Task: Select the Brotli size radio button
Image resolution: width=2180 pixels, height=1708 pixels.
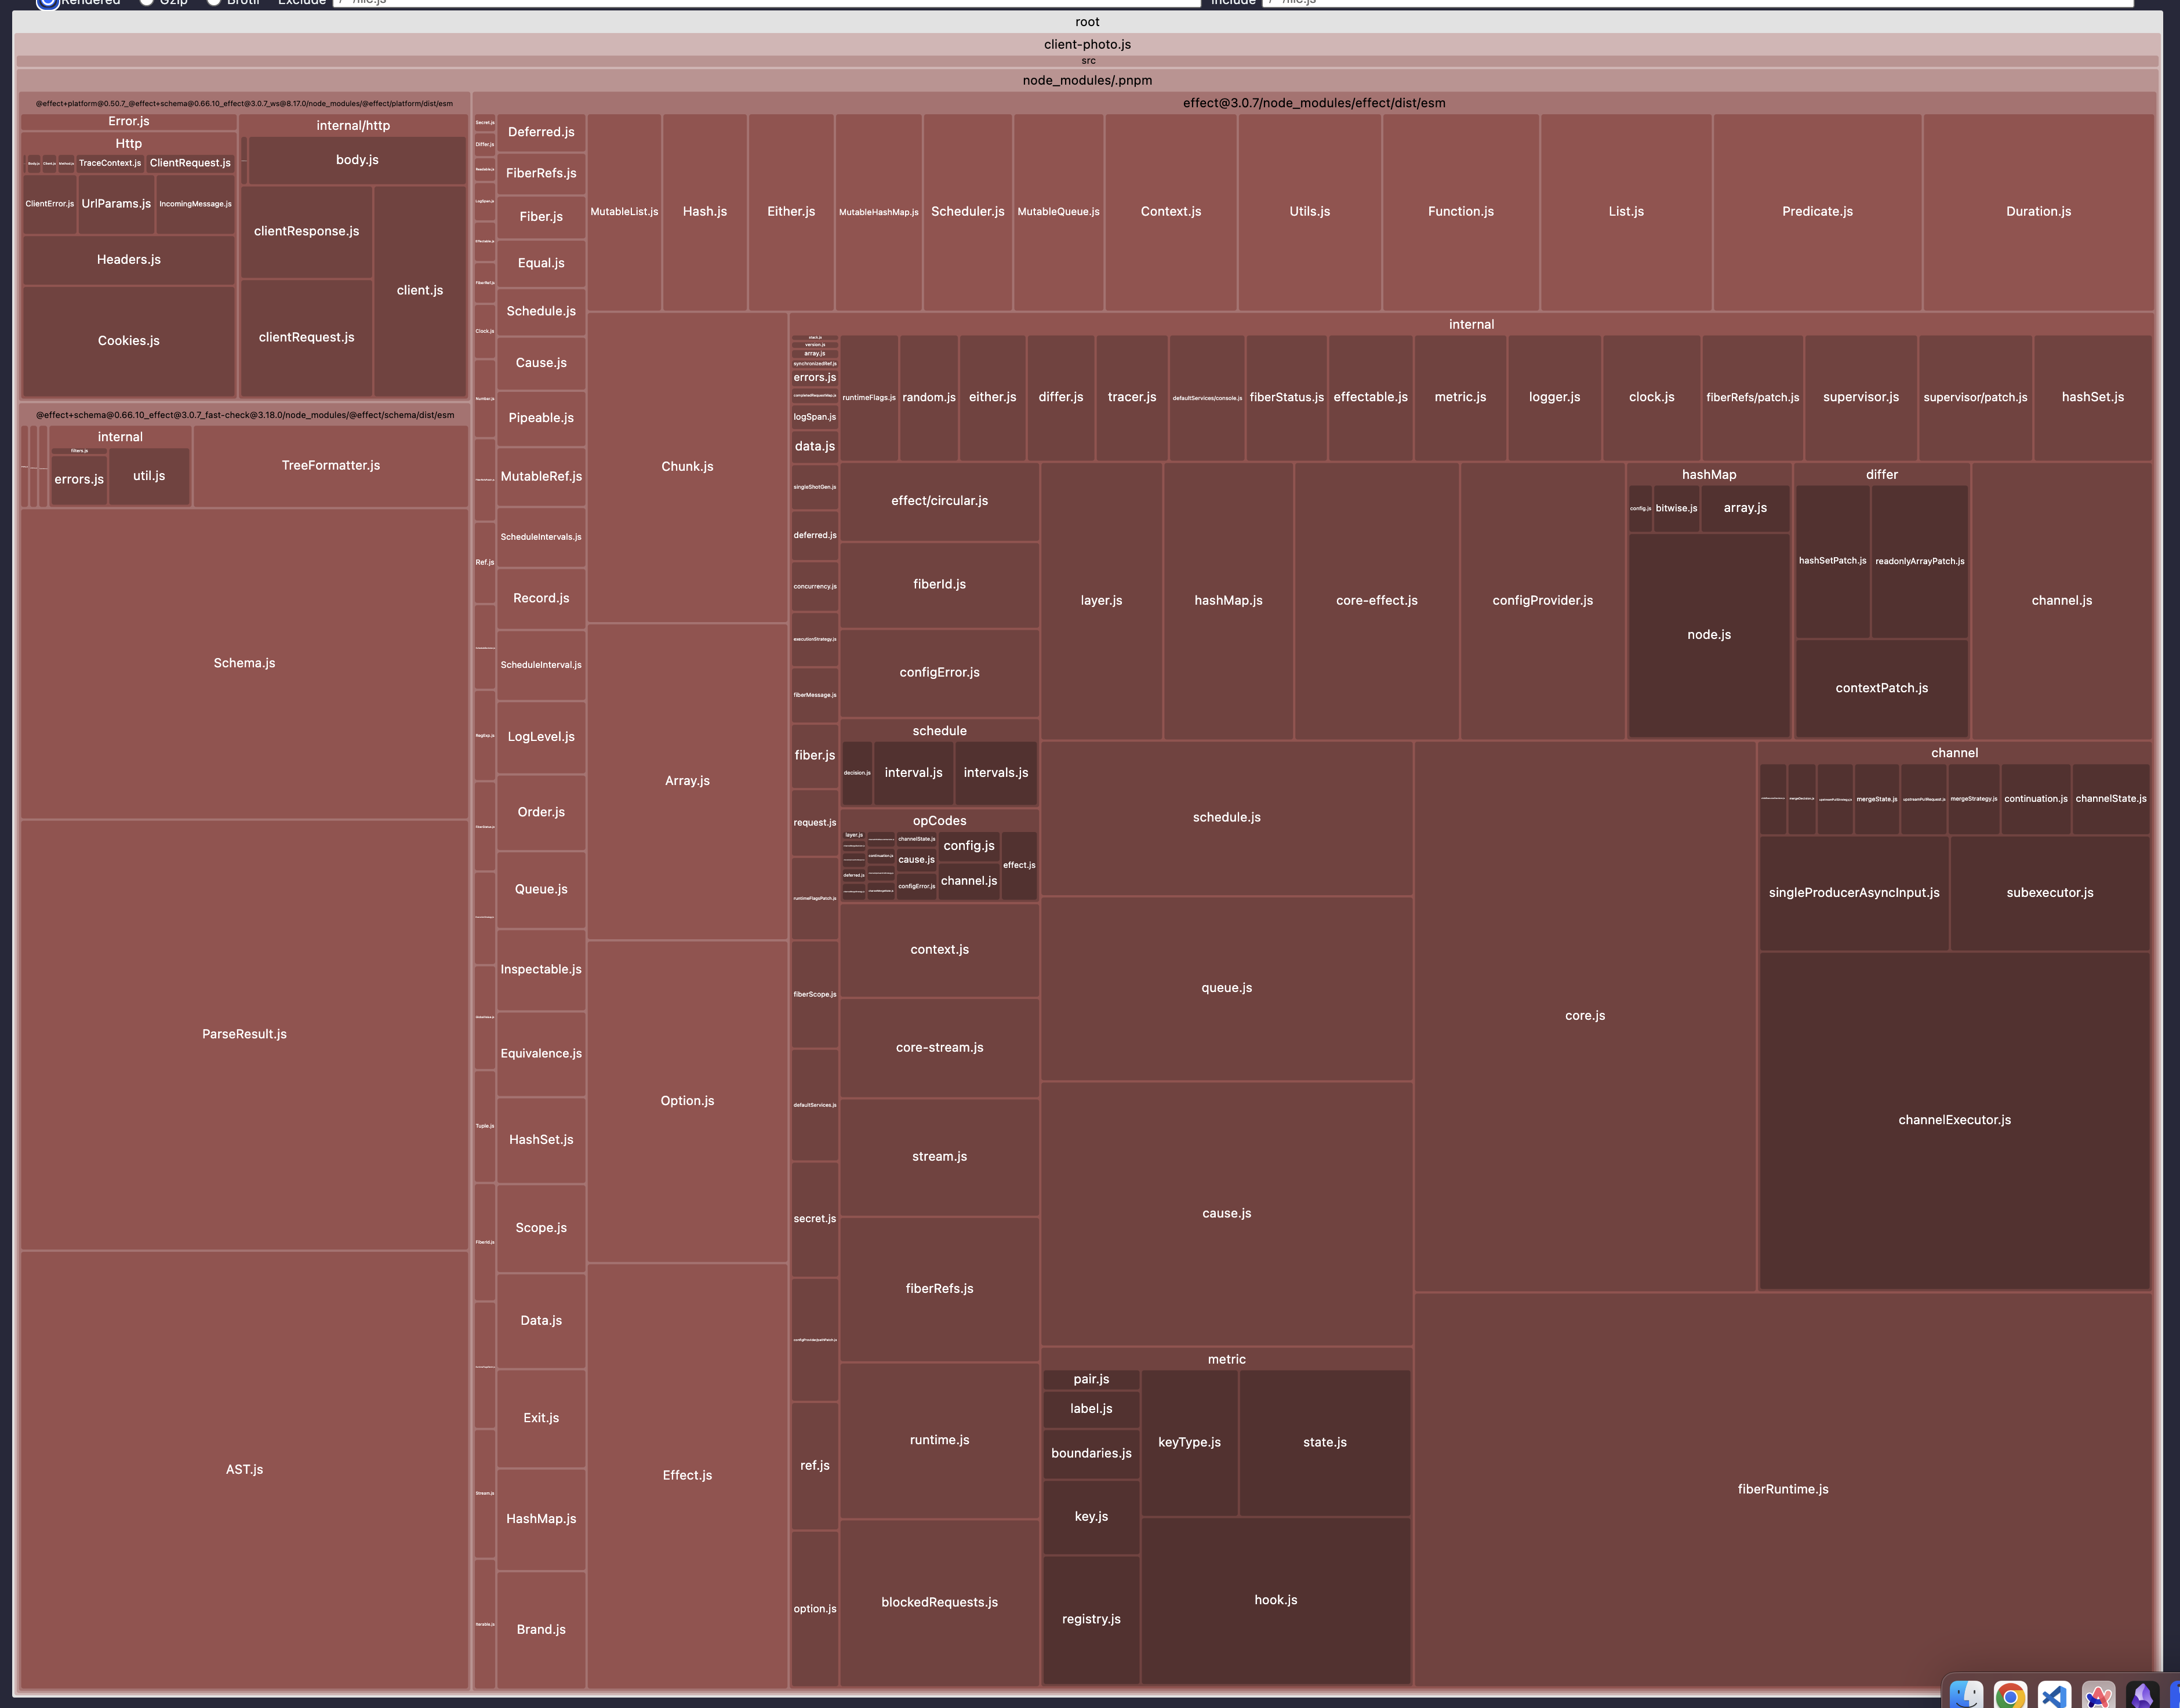Action: pos(213,2)
